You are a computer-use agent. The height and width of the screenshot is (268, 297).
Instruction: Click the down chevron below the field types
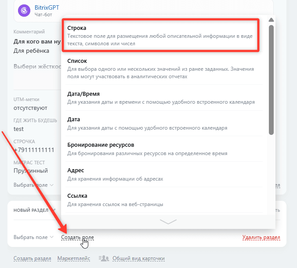[168, 221]
